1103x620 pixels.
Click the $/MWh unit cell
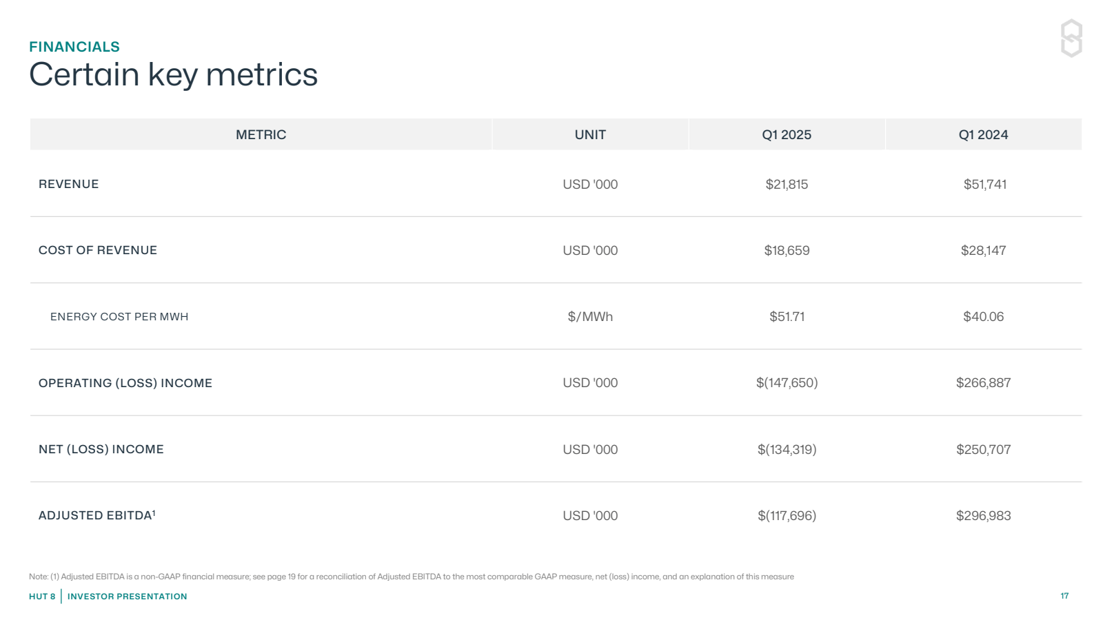(590, 317)
